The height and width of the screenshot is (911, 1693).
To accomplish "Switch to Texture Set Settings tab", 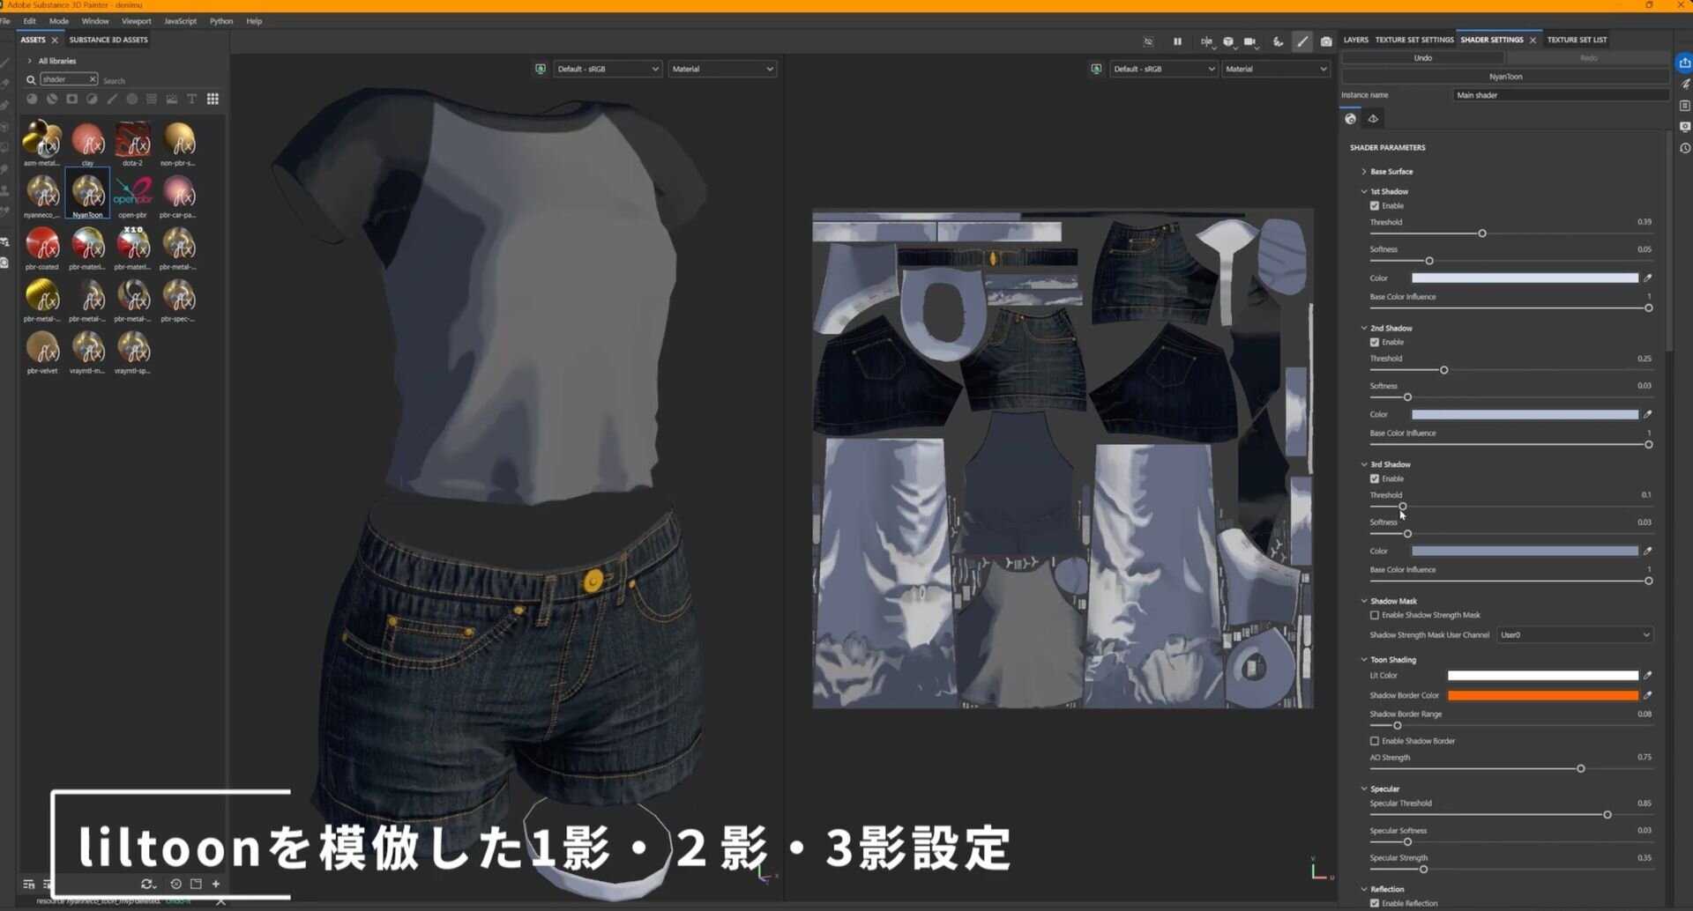I will pyautogui.click(x=1414, y=40).
